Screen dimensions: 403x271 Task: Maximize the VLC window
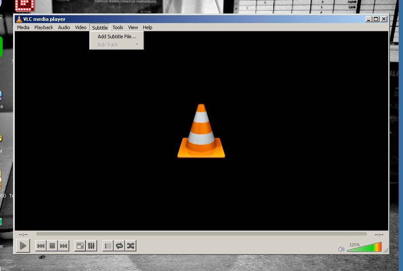376,19
